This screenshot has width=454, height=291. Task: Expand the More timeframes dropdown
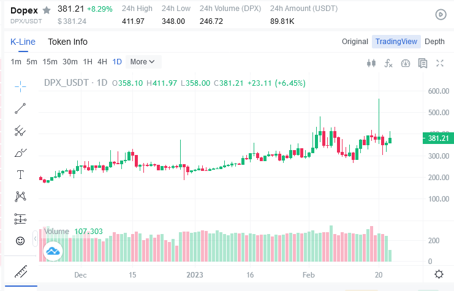point(143,61)
